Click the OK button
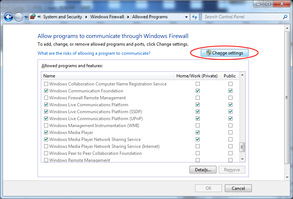293x199 pixels. [x=208, y=188]
